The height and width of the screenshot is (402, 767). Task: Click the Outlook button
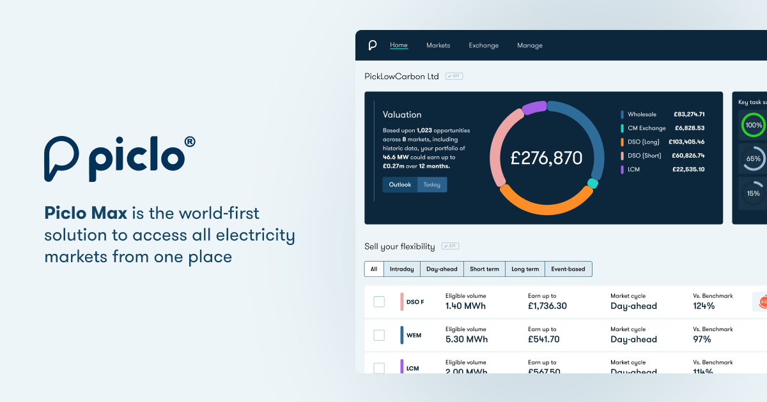399,184
